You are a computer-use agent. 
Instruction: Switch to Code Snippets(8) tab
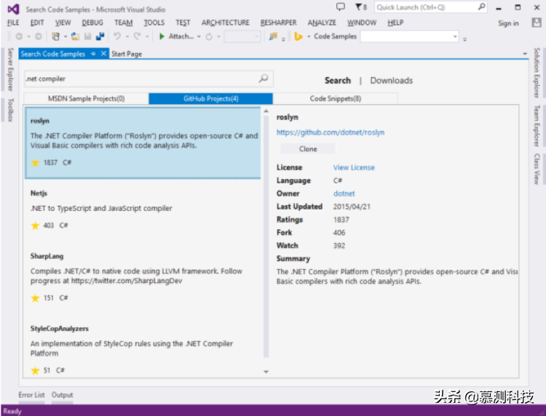coord(336,99)
